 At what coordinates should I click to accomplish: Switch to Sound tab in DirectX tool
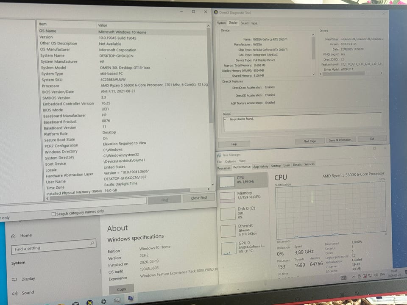(x=244, y=23)
